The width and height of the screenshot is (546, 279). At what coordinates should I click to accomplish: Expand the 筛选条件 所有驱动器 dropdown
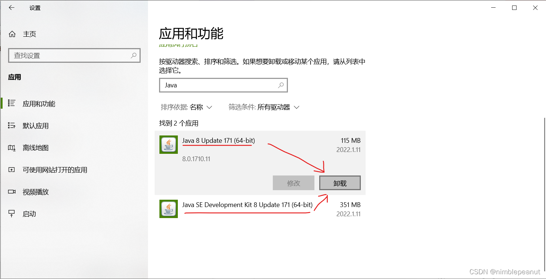pos(264,107)
